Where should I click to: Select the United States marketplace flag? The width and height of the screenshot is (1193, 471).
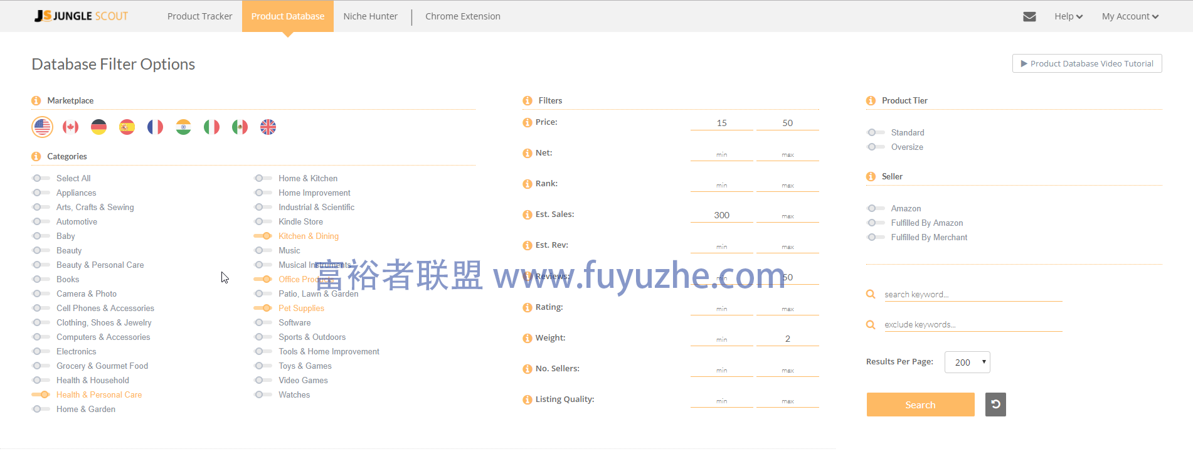[43, 127]
